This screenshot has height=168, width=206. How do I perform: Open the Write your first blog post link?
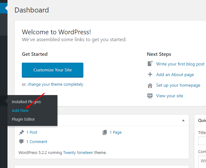tap(180, 64)
